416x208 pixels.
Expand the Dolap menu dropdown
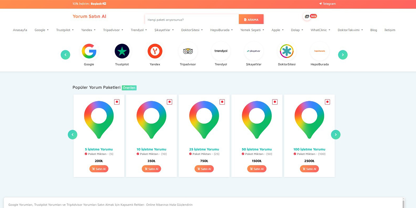(297, 30)
